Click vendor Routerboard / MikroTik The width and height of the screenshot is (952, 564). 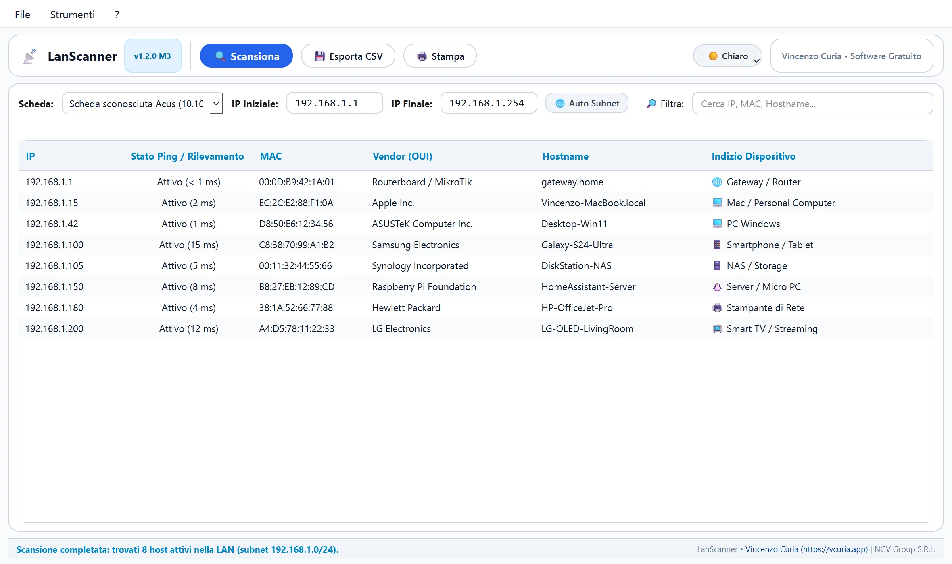[422, 182]
